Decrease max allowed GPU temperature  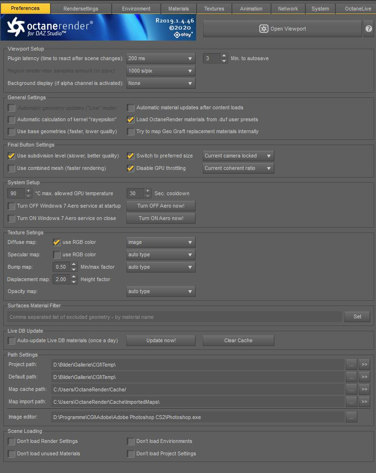[x=28, y=196]
